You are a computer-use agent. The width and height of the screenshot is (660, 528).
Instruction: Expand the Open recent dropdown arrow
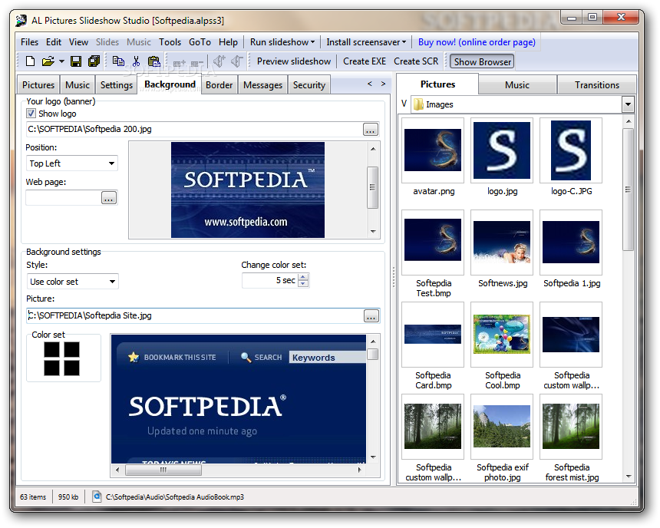(61, 61)
